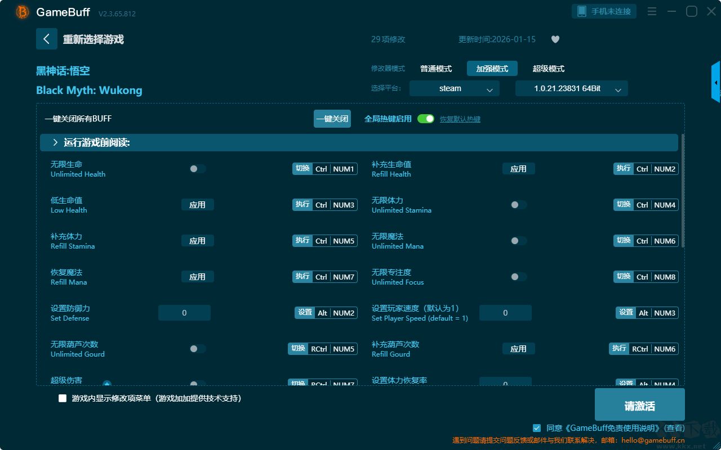Screen dimensions: 721x450
Task: Select the 超级模式 tab
Action: coord(549,69)
